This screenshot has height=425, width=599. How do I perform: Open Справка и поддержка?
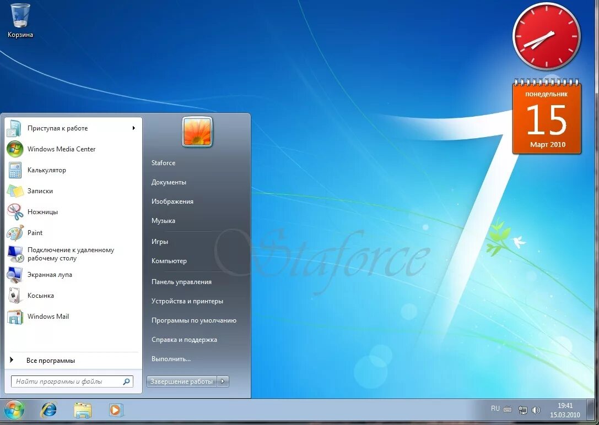coord(184,340)
